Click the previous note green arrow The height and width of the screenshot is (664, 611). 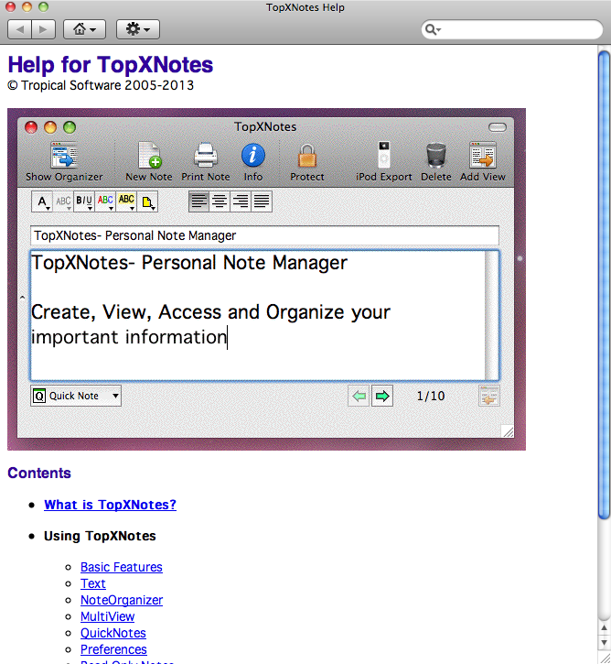[x=359, y=396]
